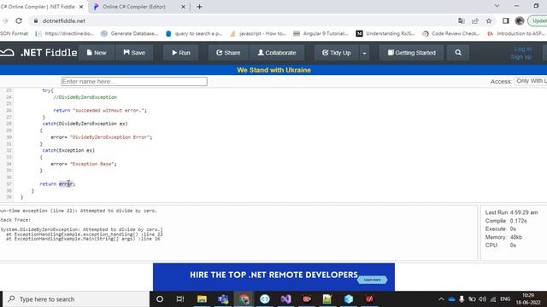Bookmark this page with the star icon
547x307 pixels.
489,20
